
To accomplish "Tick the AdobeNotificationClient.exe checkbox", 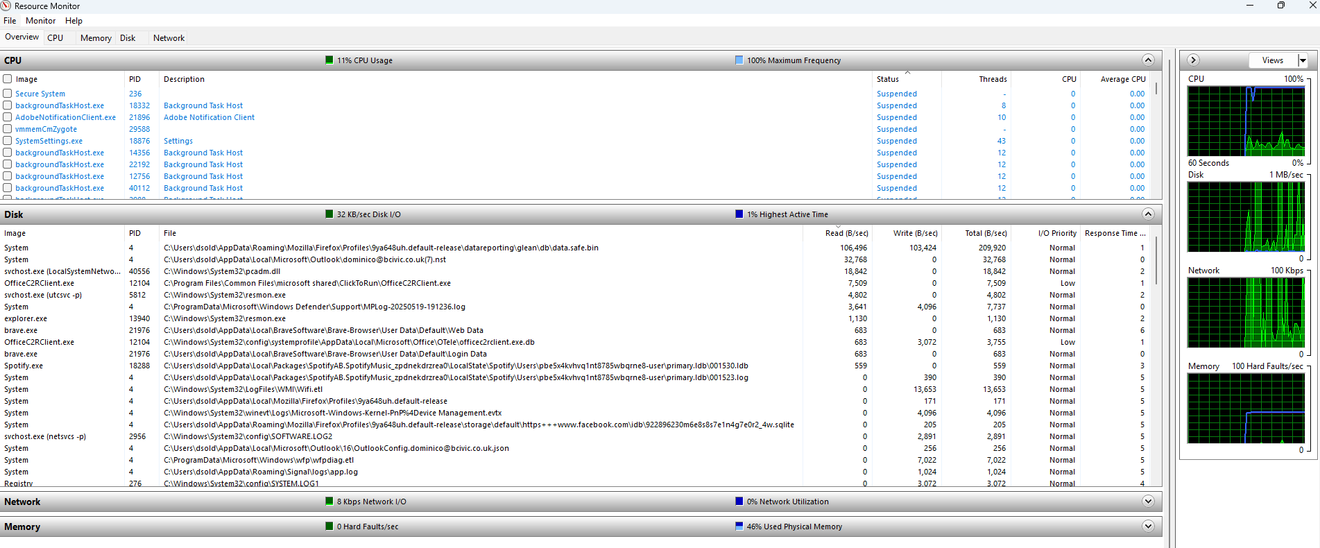I will click(x=8, y=117).
